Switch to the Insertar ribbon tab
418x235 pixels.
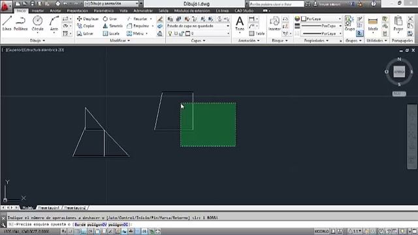pyautogui.click(x=38, y=10)
